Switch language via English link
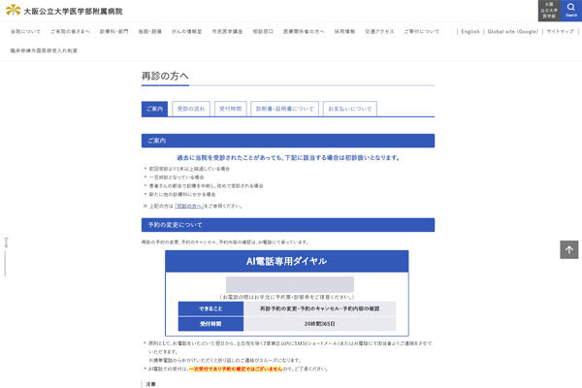The width and height of the screenshot is (582, 388). (x=470, y=32)
